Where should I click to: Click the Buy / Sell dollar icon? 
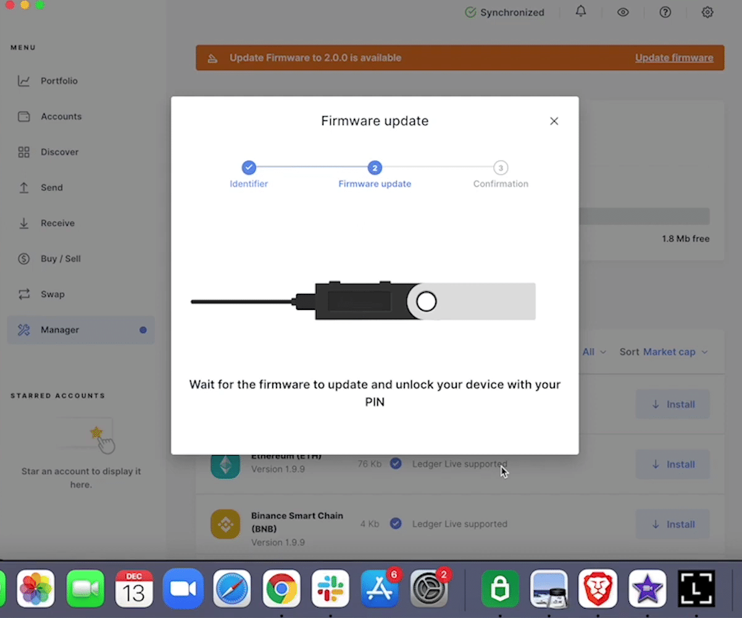tap(24, 259)
